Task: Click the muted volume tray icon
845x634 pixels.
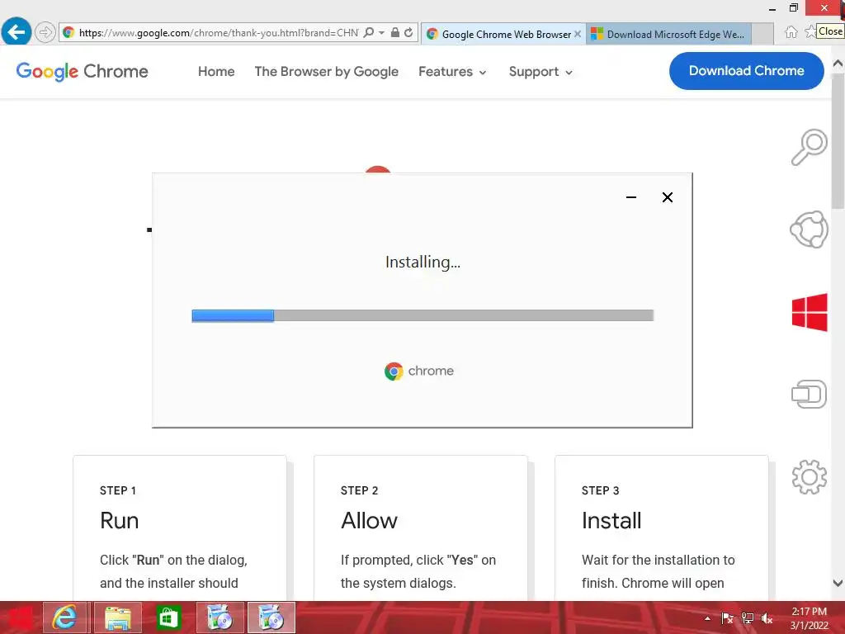Action: 767,618
